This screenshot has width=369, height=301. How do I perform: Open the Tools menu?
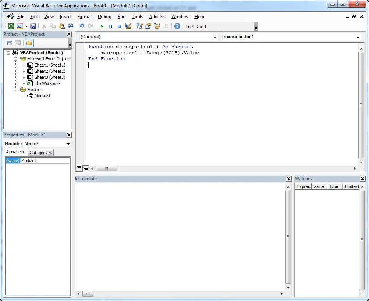pos(138,17)
